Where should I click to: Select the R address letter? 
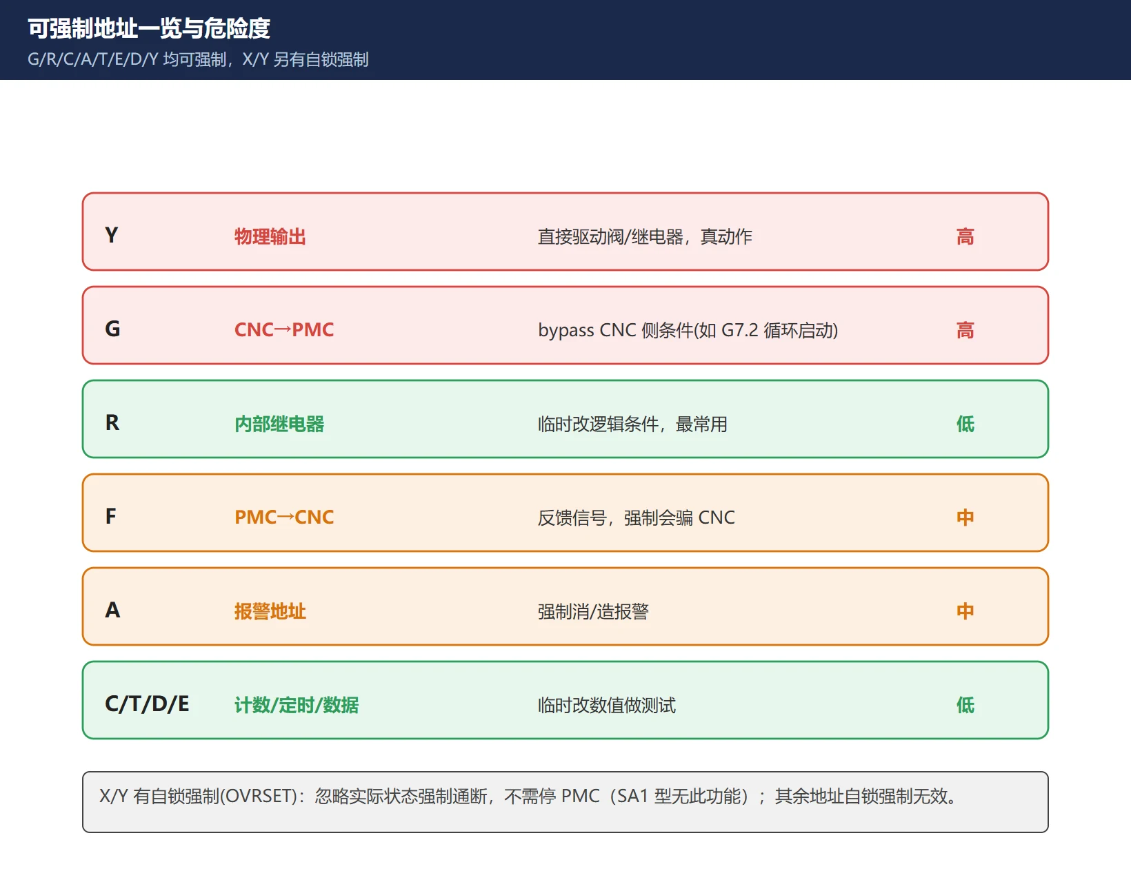click(112, 422)
